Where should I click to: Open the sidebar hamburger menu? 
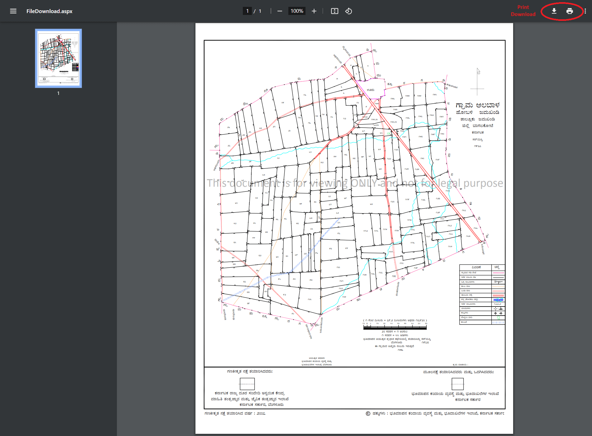tap(13, 11)
